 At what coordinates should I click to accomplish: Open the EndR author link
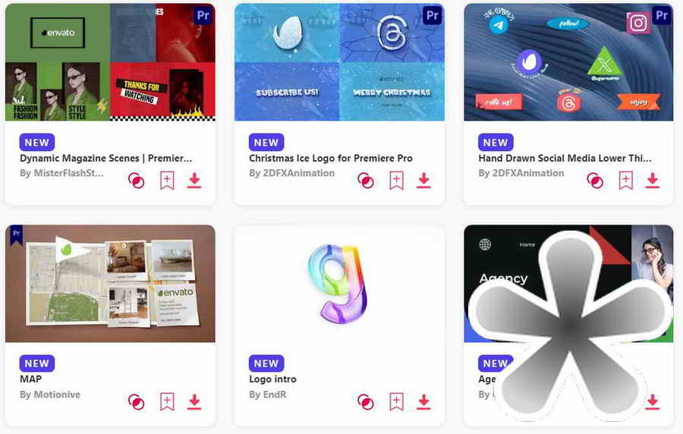[x=275, y=395]
